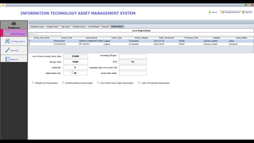This screenshot has height=143, width=254.
Task: Click the estimated units over asset's life field
Action: click(133, 67)
